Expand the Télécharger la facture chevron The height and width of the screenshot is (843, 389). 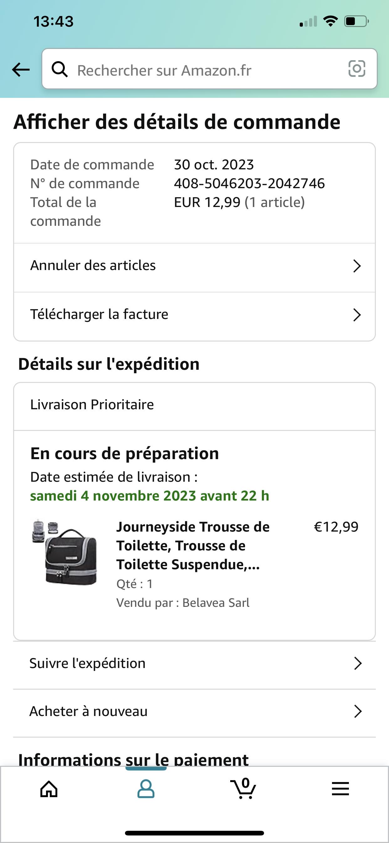tap(357, 315)
